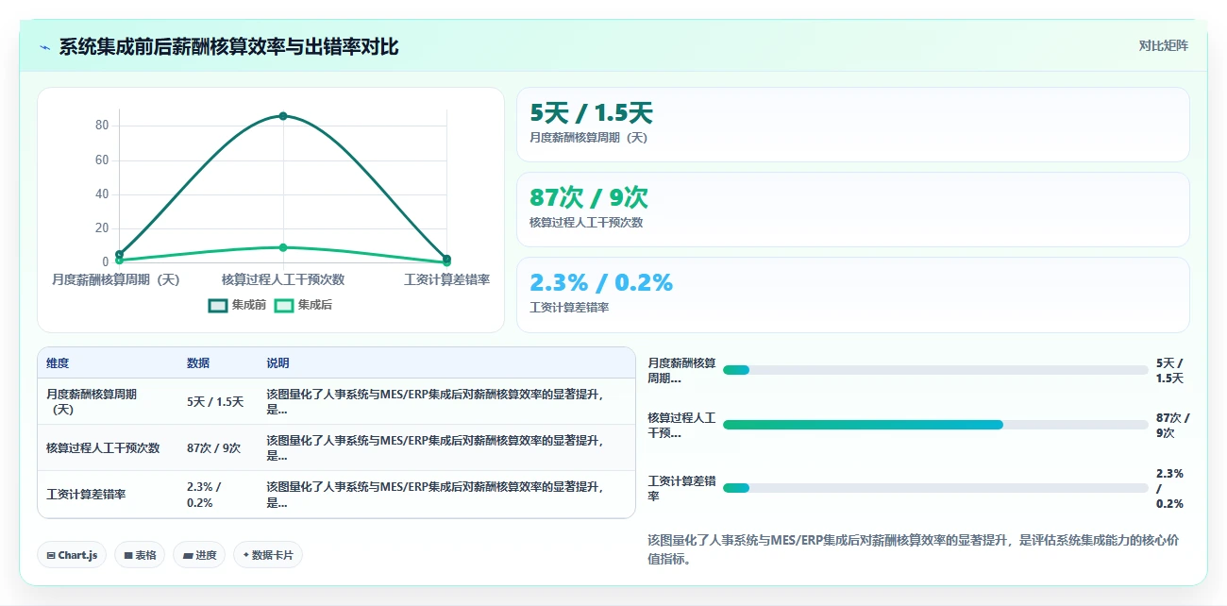The width and height of the screenshot is (1227, 606).
Task: Click the 数据 table column header
Action: pyautogui.click(x=198, y=363)
